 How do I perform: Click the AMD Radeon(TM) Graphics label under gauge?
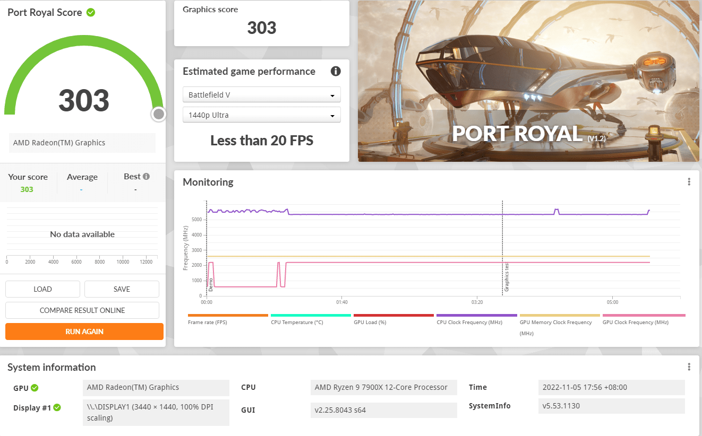click(x=82, y=143)
